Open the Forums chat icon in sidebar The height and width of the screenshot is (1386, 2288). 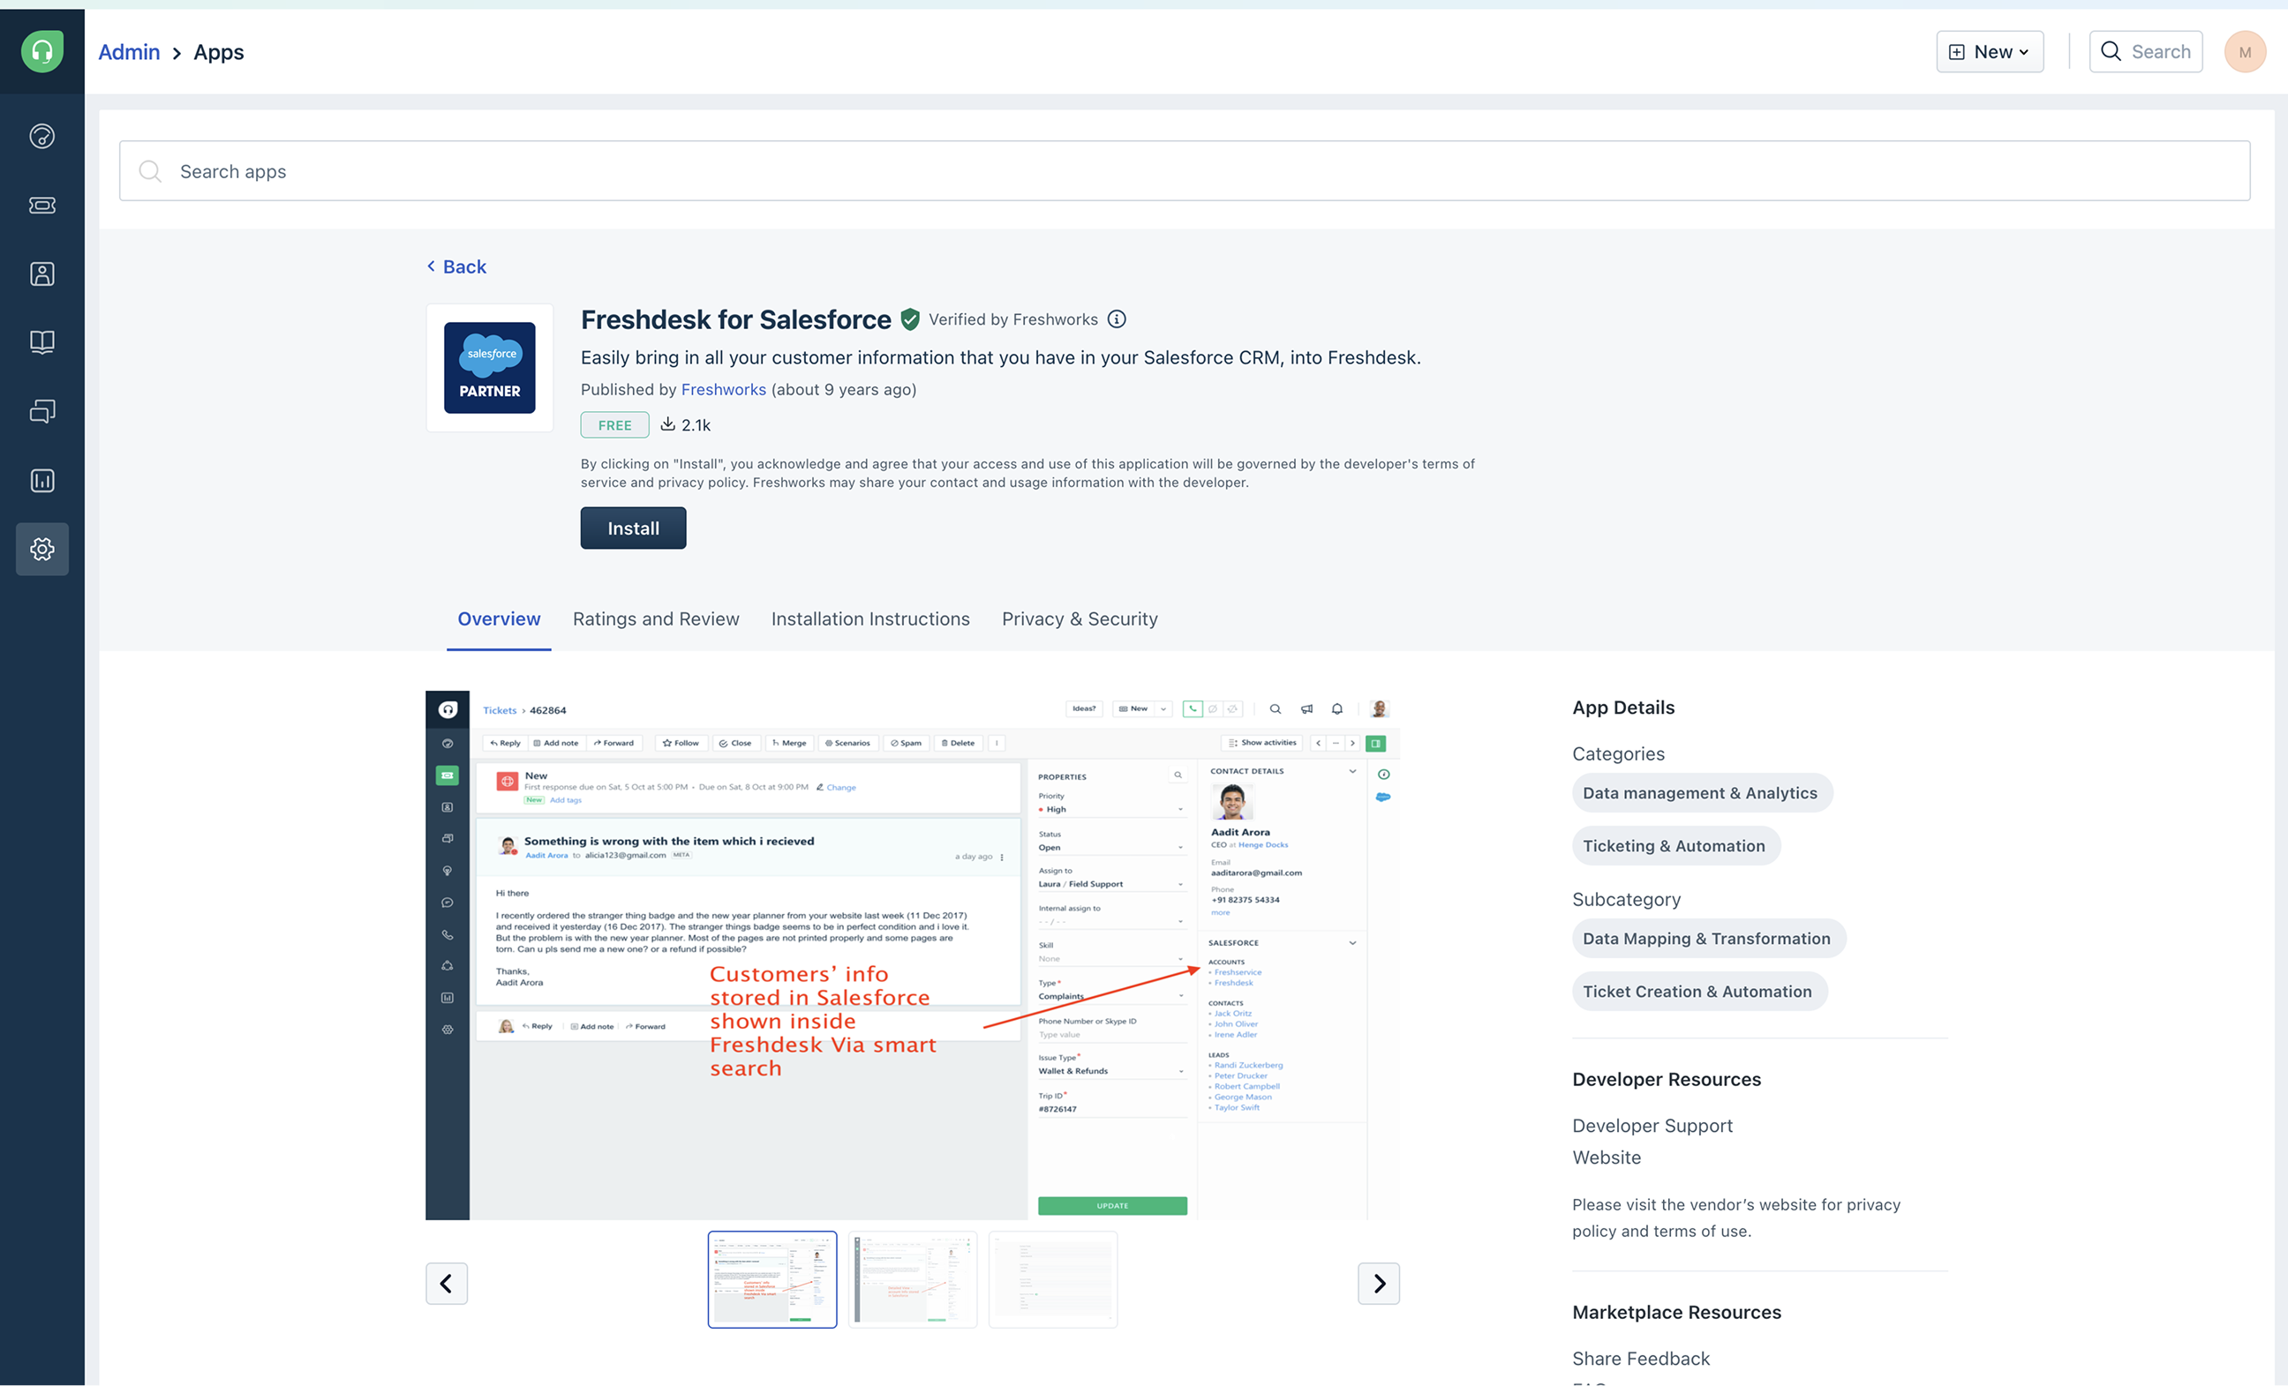[x=41, y=411]
